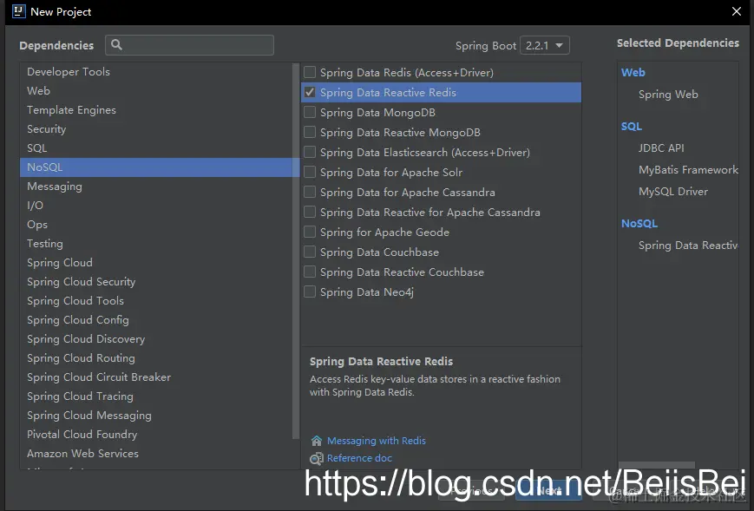Select Pivotal Cloud Foundry category
This screenshot has width=754, height=511.
coord(156,434)
